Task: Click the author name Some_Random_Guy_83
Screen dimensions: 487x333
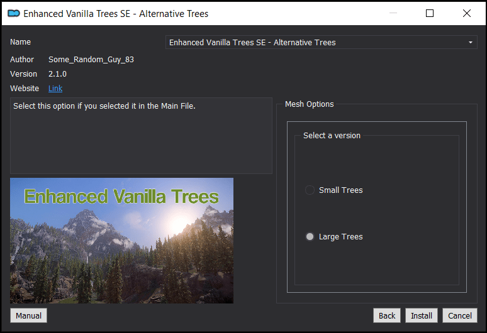Action: click(91, 60)
